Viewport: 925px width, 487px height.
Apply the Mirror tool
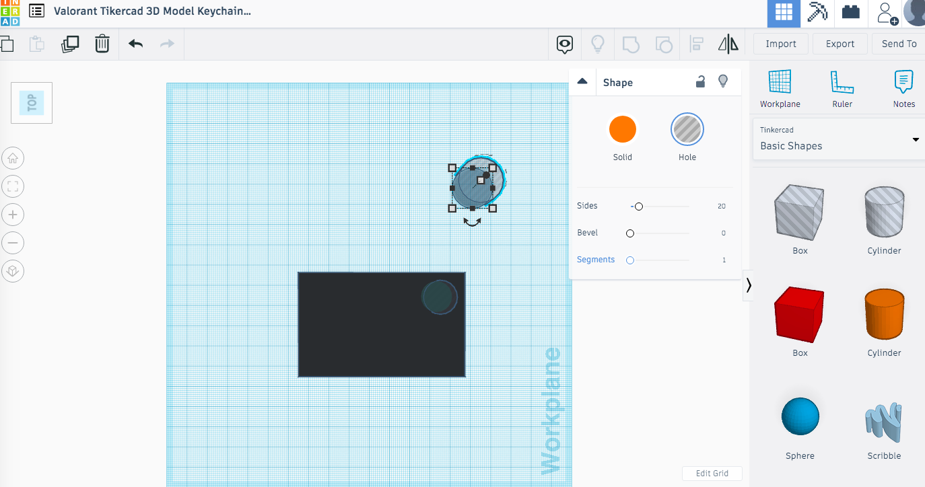(x=728, y=44)
